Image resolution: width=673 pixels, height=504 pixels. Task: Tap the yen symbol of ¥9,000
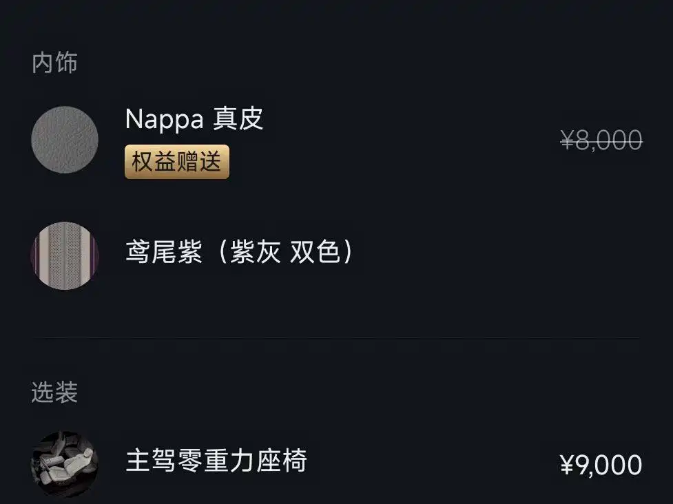pyautogui.click(x=566, y=465)
